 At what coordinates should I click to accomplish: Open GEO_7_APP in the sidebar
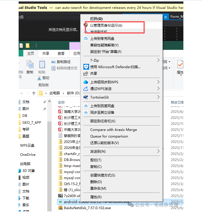[32, 122]
